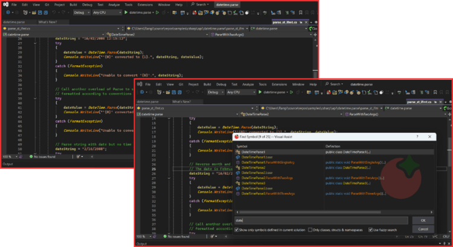This screenshot has width=453, height=247.
Task: Toggle Use fuzzy search checkbox
Action: [x=370, y=230]
